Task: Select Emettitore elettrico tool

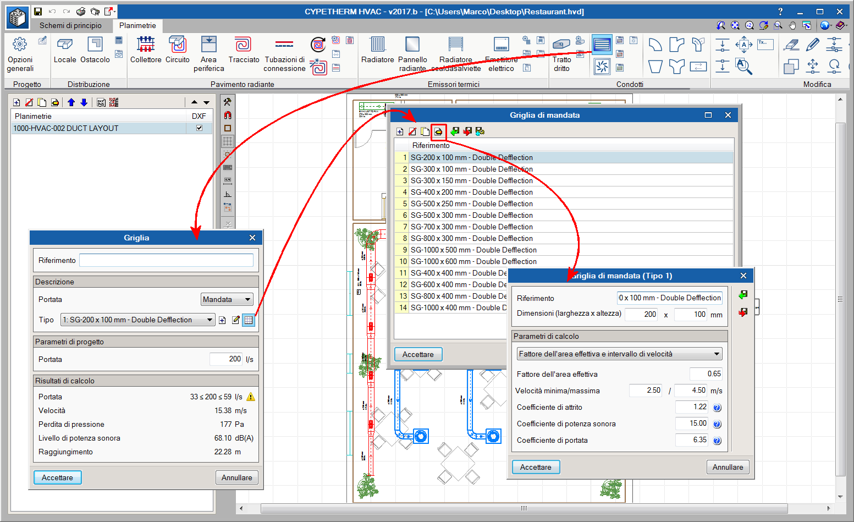Action: (501, 54)
